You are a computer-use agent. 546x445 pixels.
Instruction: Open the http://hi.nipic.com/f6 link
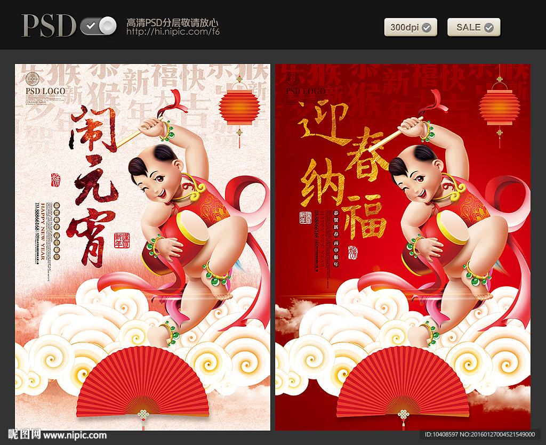(173, 31)
